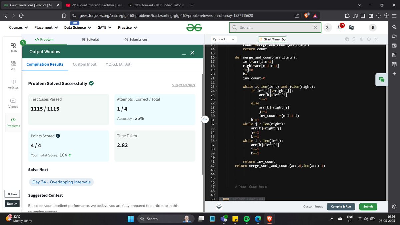Open the Problems sidebar item
400x225 pixels.
pos(13,122)
